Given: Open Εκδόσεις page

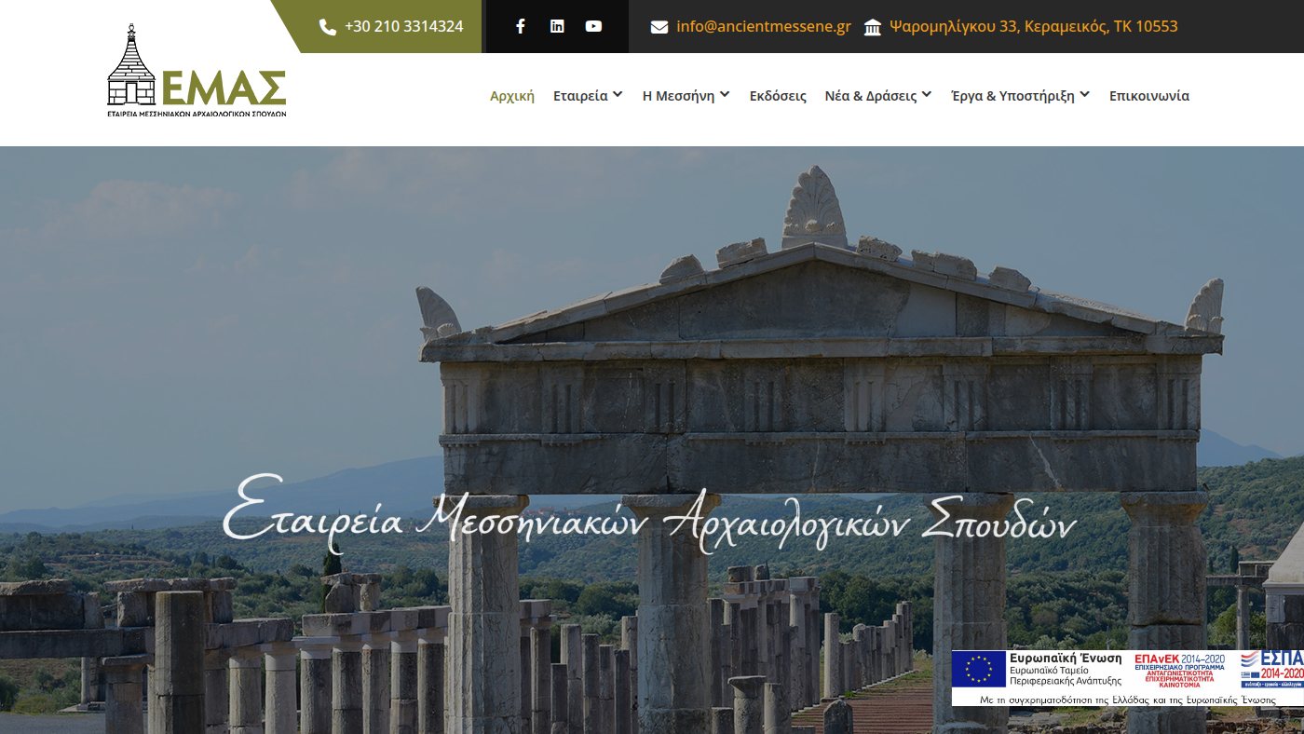Looking at the screenshot, I should tap(778, 95).
